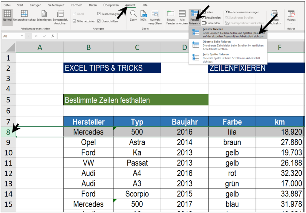Click Ausblenden window icon
The image size is (306, 213).
[x=204, y=18]
